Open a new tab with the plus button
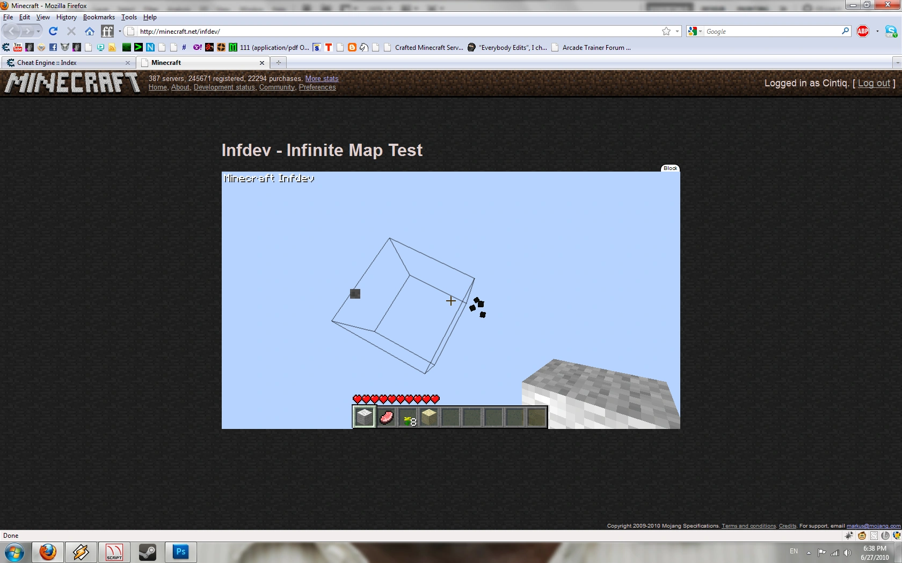 278,63
